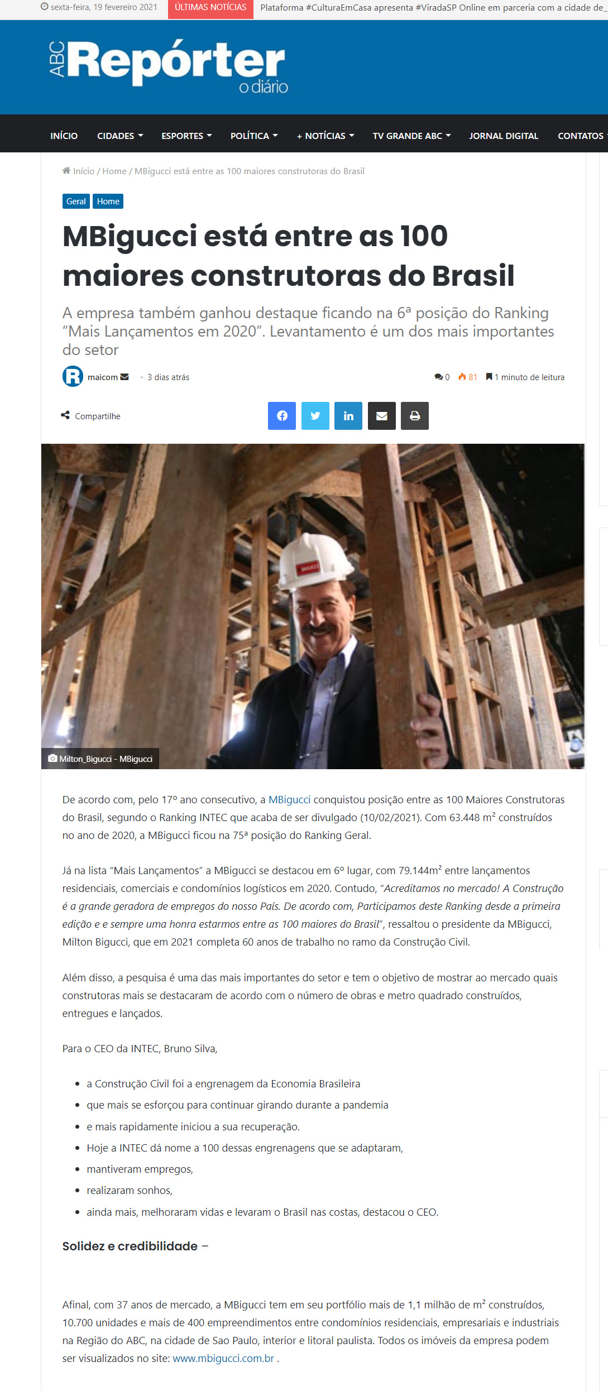Screen dimensions: 608x1391
Task: Open the Milton Bigucci article photo
Action: point(313,606)
